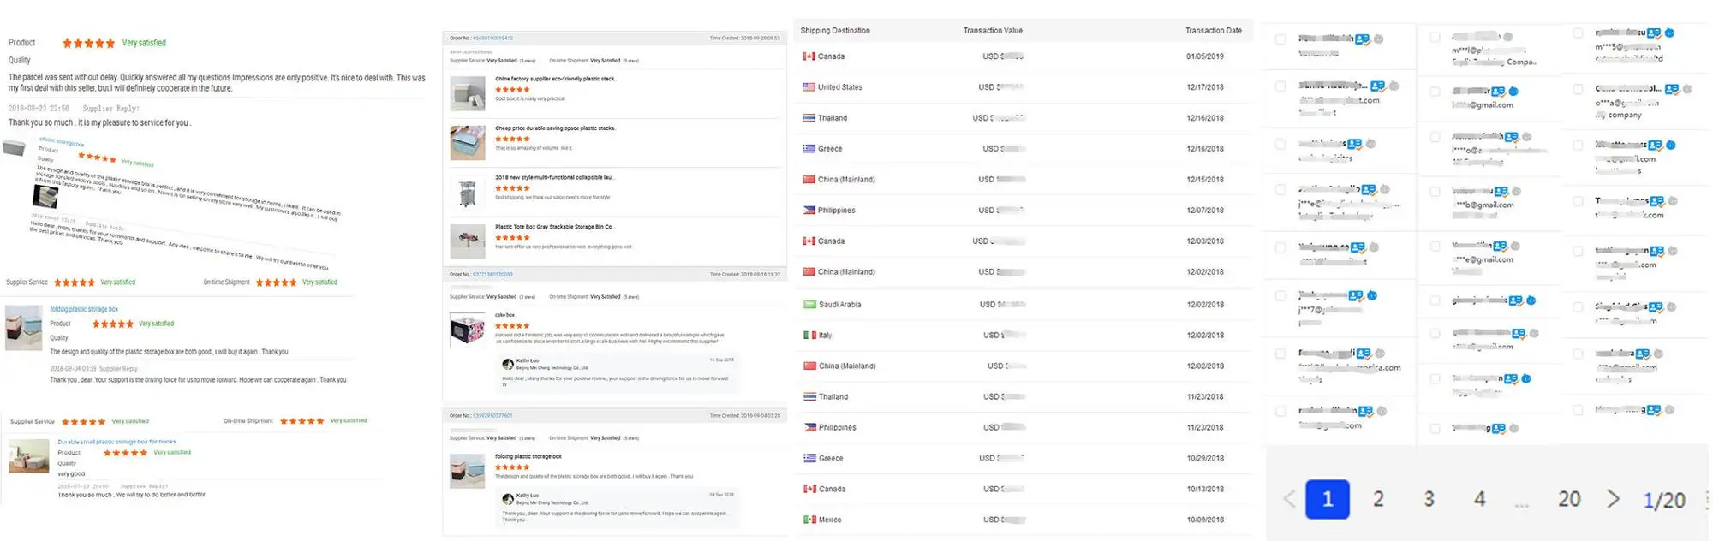Image resolution: width=1713 pixels, height=541 pixels.
Task: Open order number 93392950377601
Action: [492, 416]
